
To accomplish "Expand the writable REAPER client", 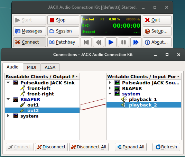I will 110,88.
